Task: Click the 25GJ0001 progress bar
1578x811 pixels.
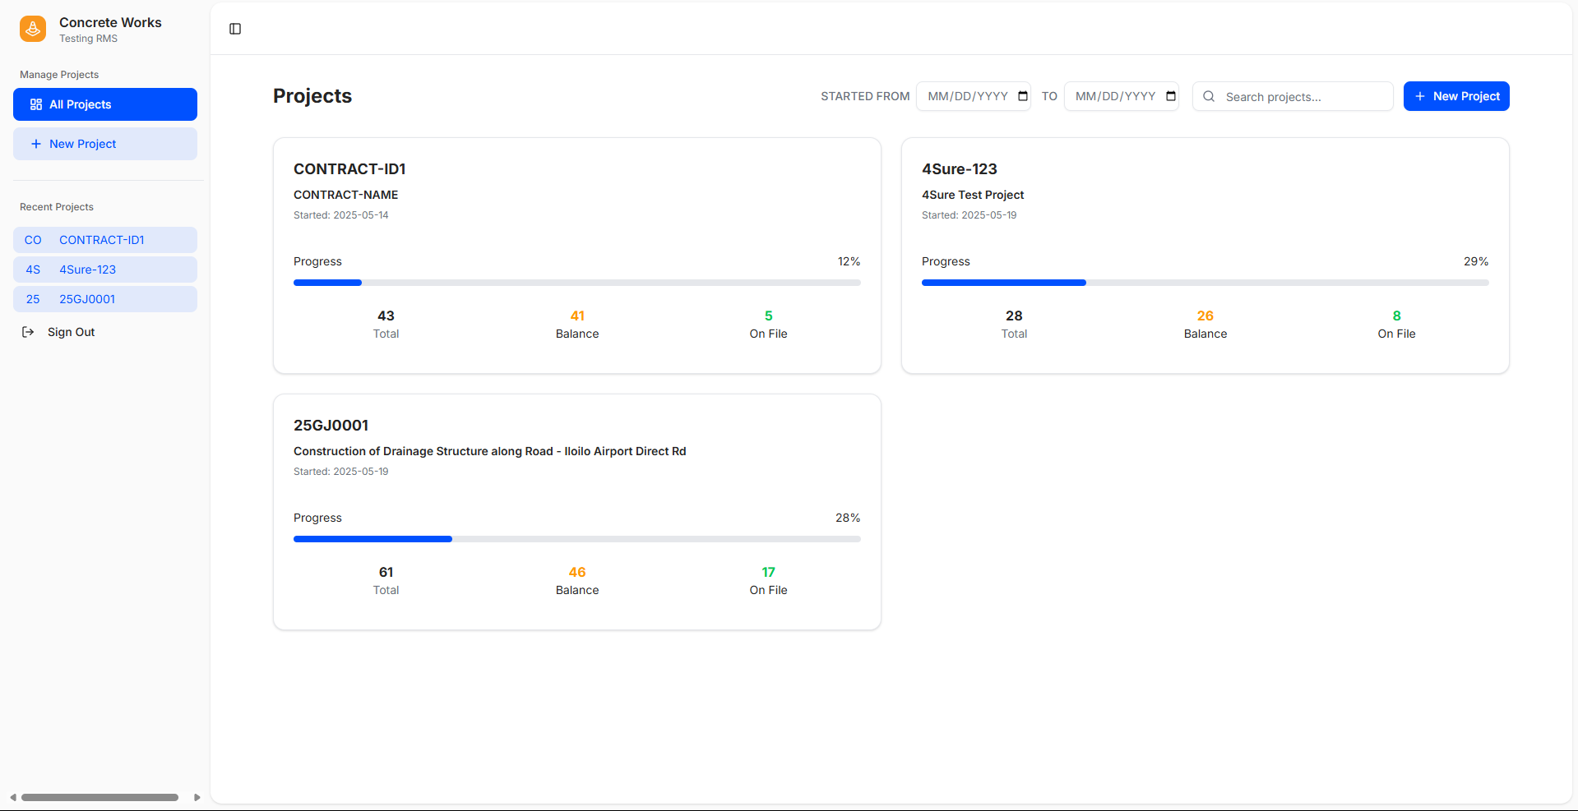Action: click(576, 539)
